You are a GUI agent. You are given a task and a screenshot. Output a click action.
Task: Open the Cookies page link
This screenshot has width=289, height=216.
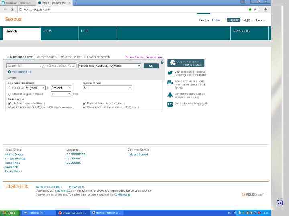coord(122,194)
